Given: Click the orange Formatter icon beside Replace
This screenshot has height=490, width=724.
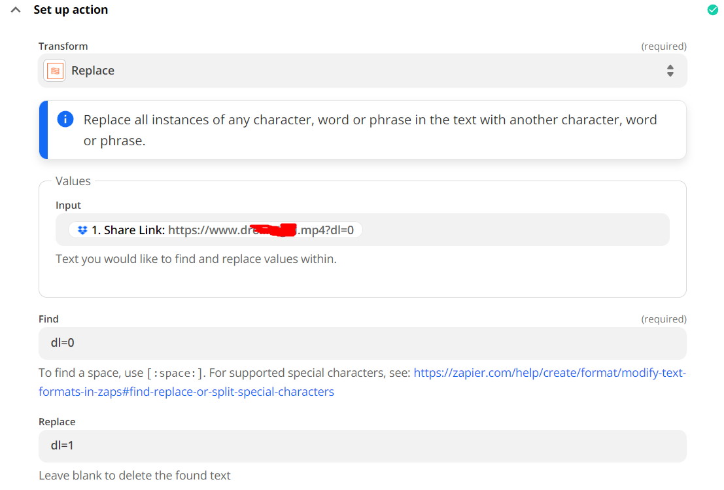Looking at the screenshot, I should pyautogui.click(x=55, y=71).
